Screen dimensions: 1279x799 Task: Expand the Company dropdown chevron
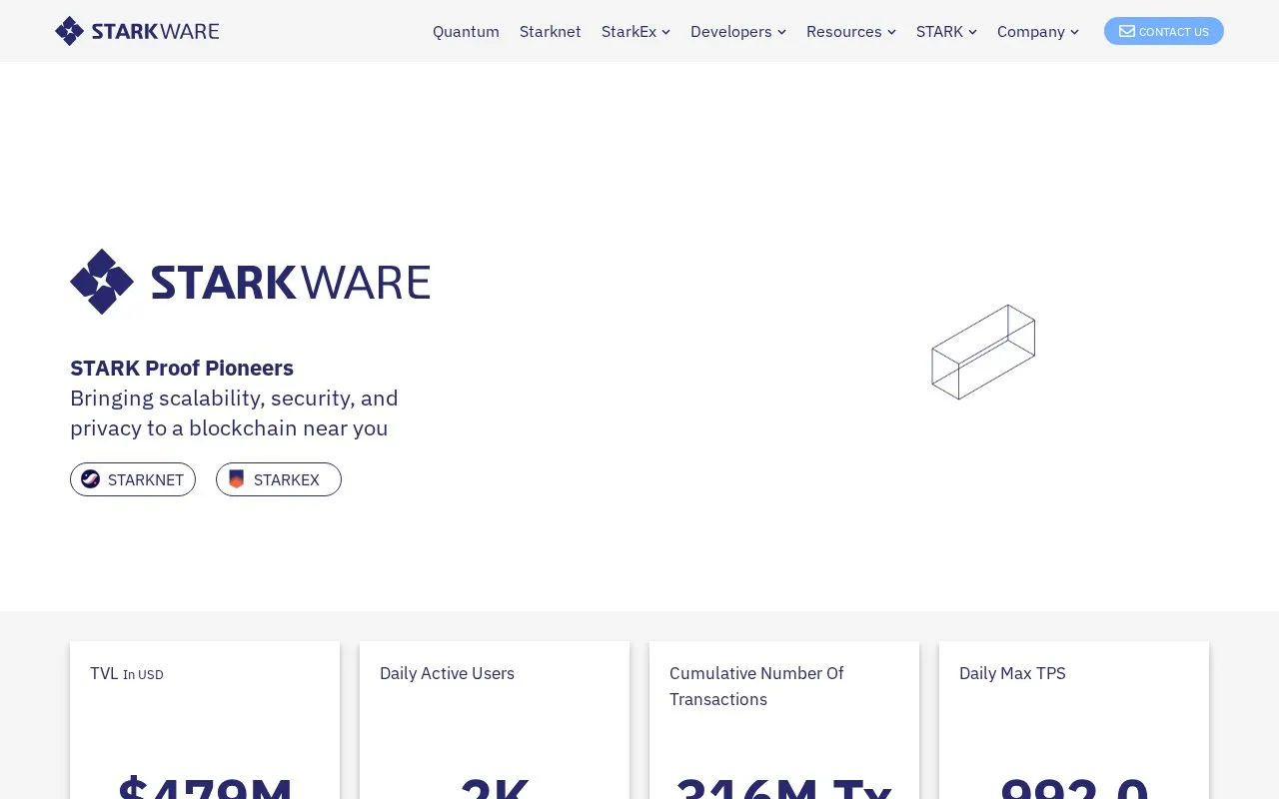[x=1074, y=32]
